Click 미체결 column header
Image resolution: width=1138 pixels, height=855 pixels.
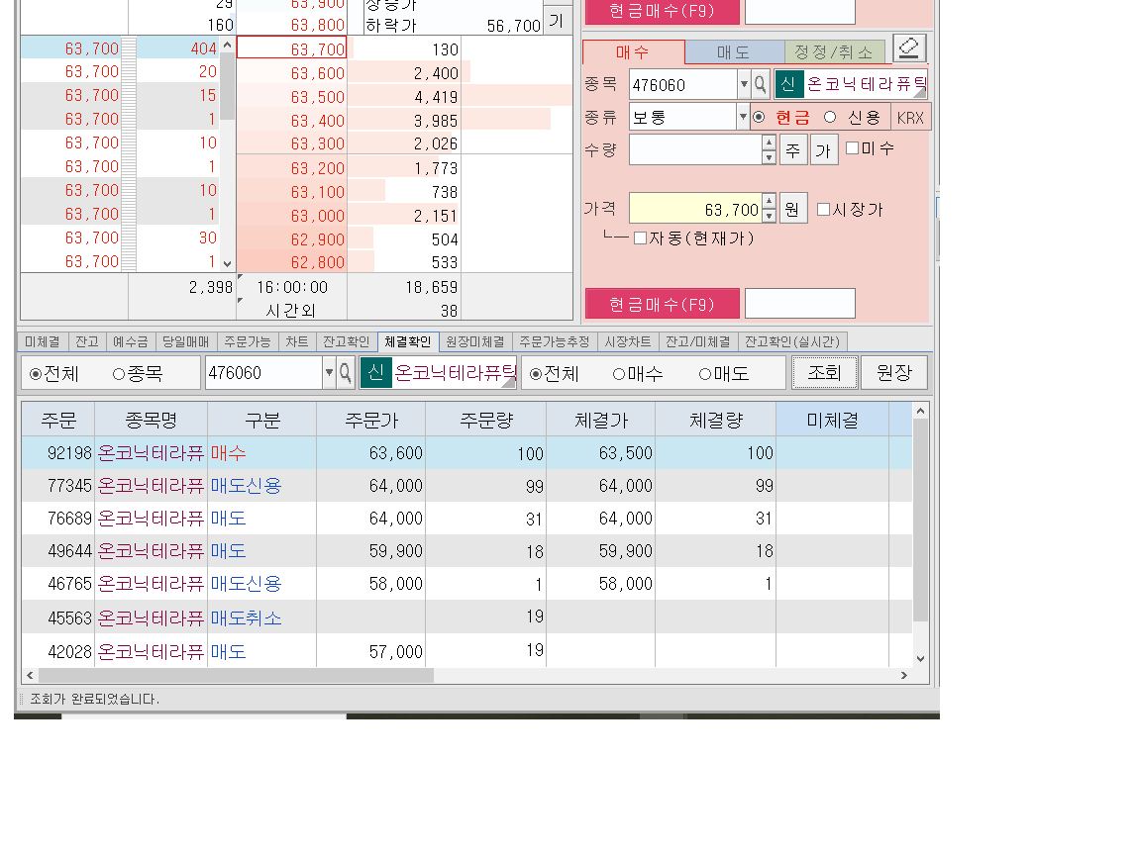pos(832,420)
